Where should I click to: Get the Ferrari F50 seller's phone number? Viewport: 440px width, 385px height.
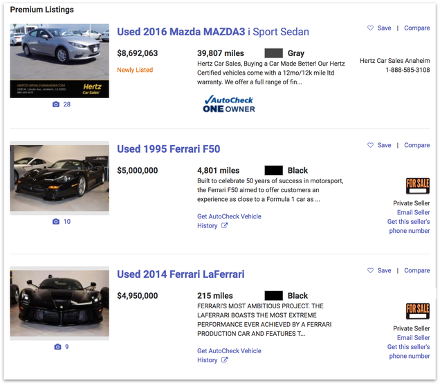point(409,226)
